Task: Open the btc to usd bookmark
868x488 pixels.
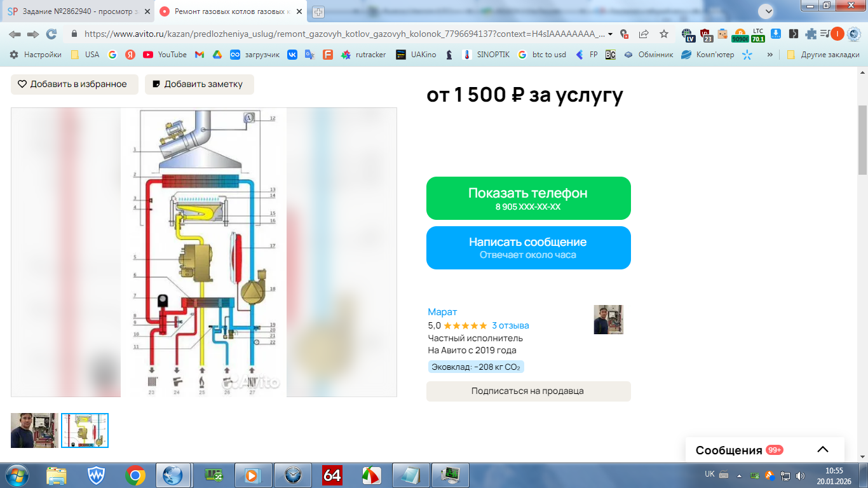Action: (541, 55)
